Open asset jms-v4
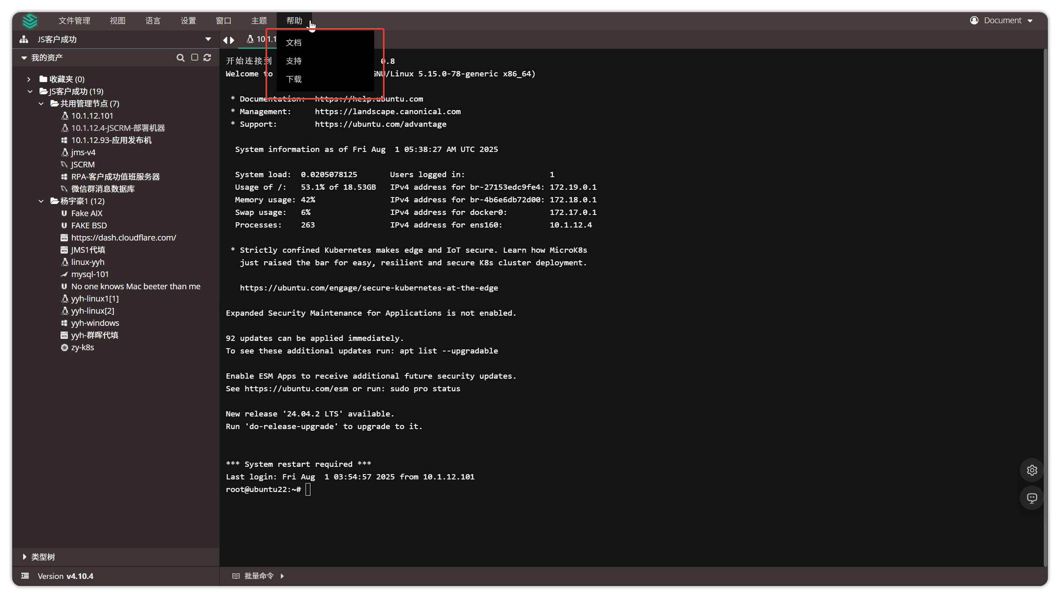The height and width of the screenshot is (594, 1060). tap(83, 152)
